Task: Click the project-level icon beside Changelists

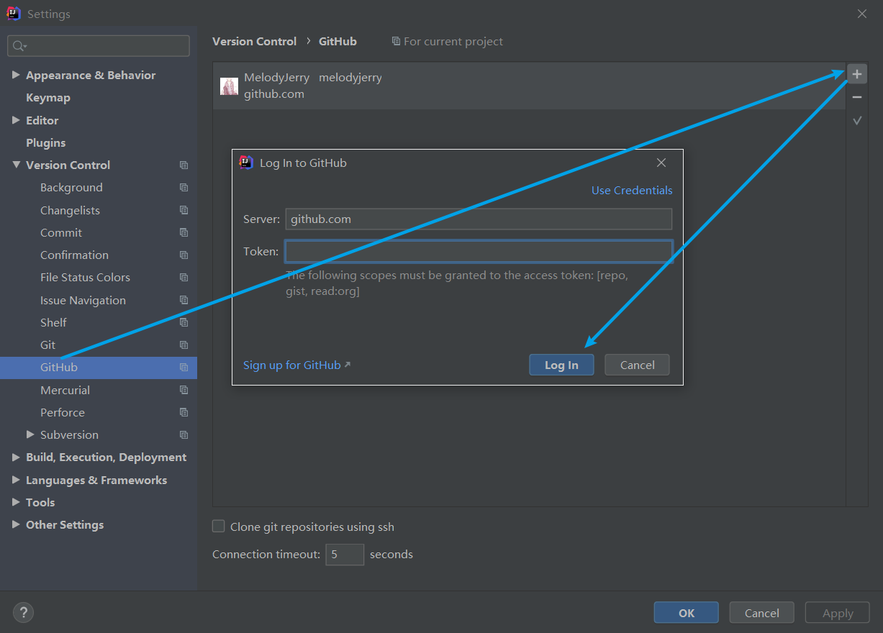Action: (184, 210)
